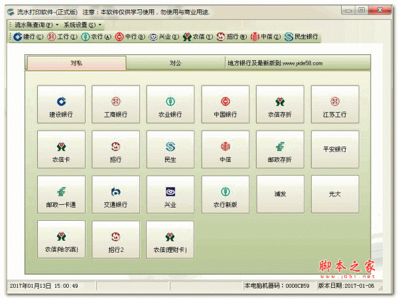Click the date and time status text

pyautogui.click(x=44, y=286)
